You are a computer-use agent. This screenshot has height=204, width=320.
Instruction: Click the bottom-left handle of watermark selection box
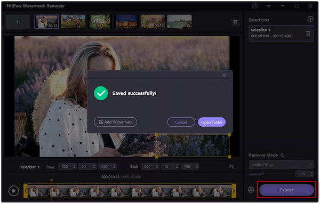click(x=156, y=157)
